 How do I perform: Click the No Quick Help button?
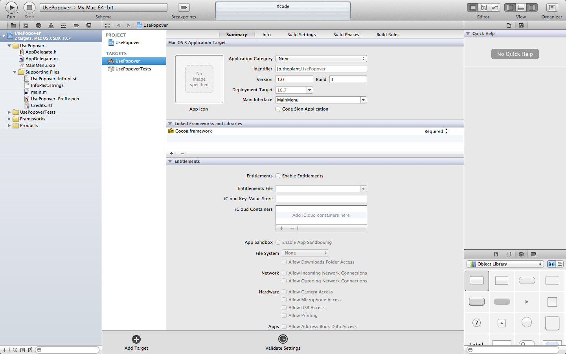click(515, 54)
